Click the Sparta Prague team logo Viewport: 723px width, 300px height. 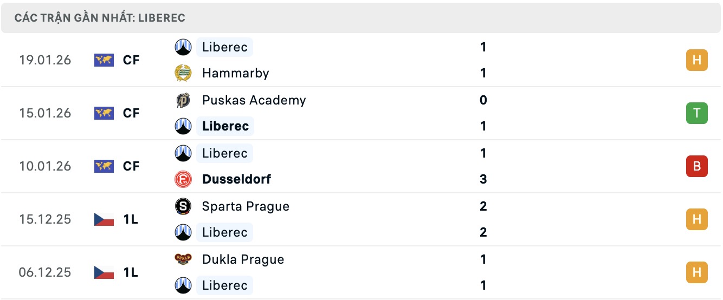[x=183, y=206]
